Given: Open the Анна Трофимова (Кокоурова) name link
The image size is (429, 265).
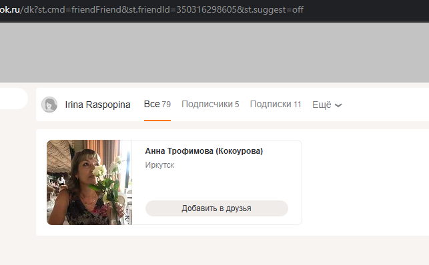Looking at the screenshot, I should tap(204, 151).
